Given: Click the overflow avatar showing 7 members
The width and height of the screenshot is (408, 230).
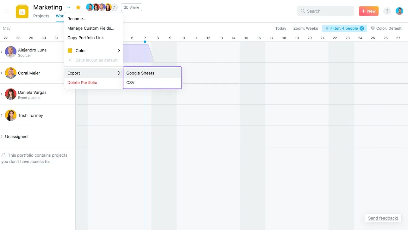Looking at the screenshot, I should click(x=114, y=7).
